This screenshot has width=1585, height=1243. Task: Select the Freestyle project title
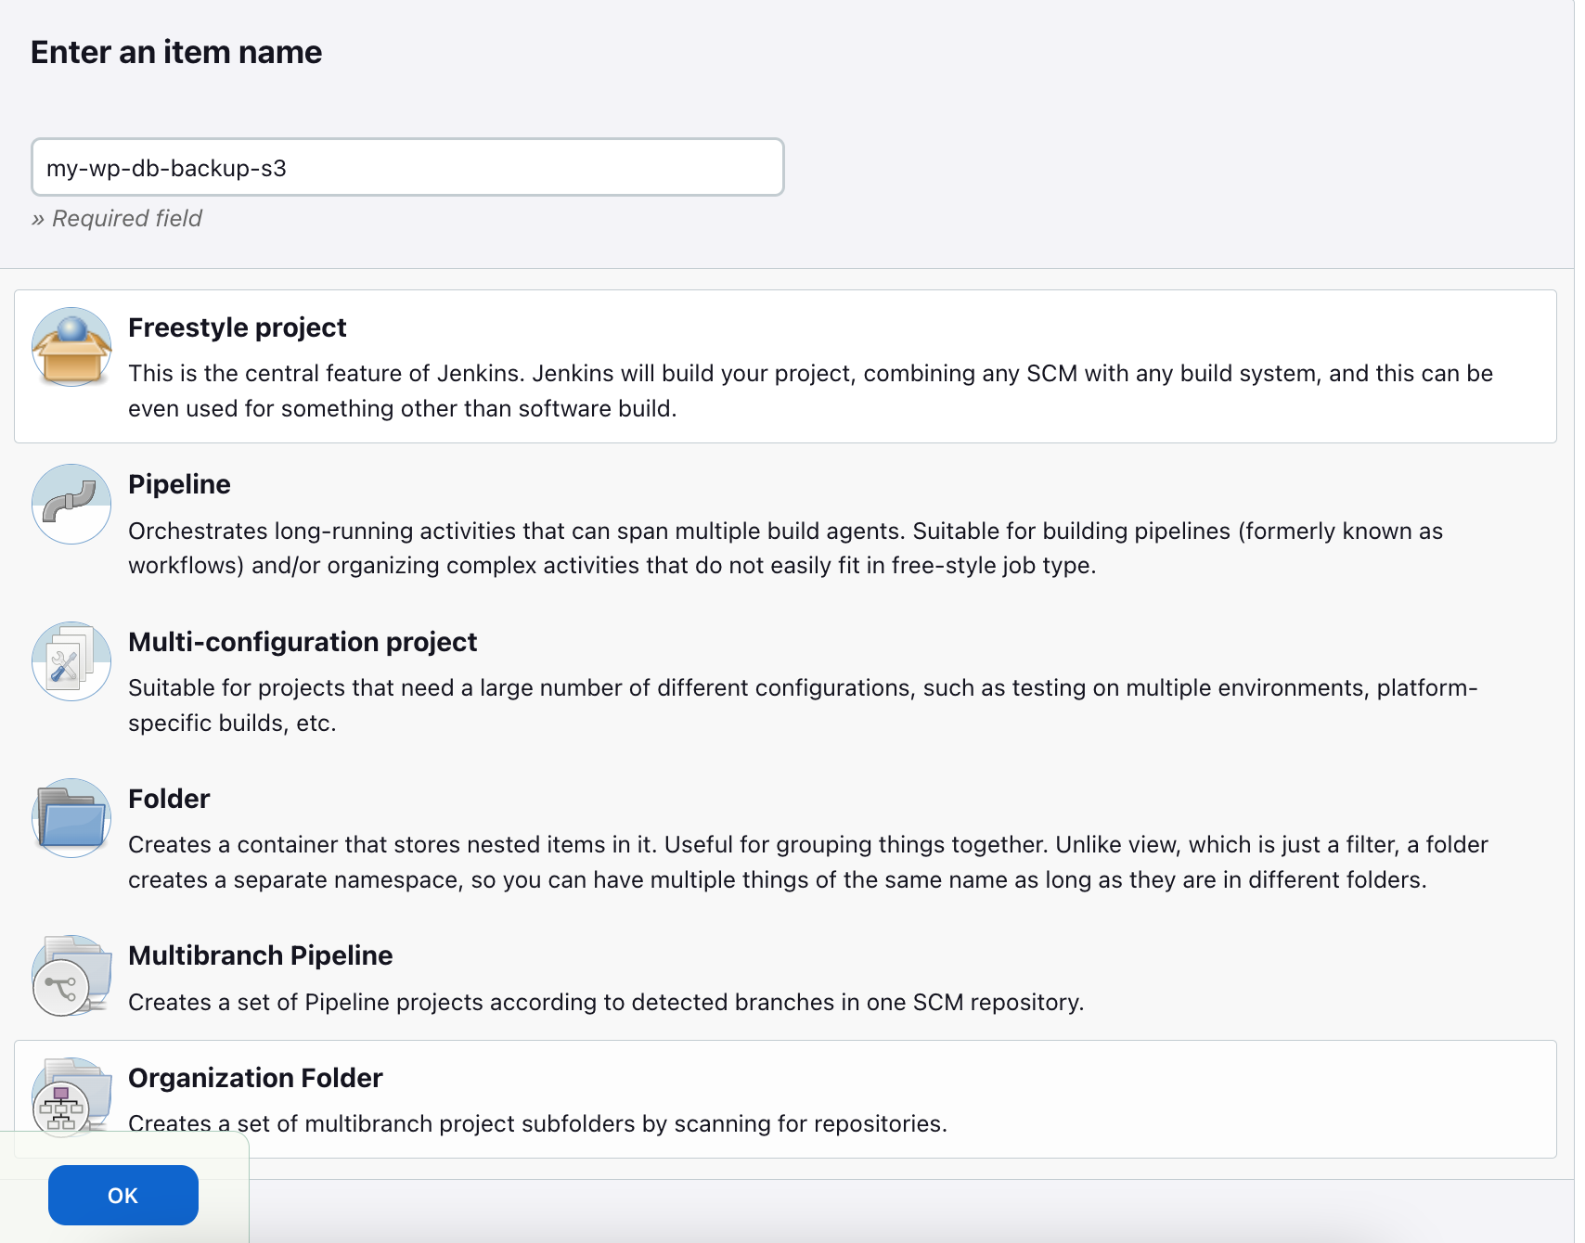click(x=237, y=327)
